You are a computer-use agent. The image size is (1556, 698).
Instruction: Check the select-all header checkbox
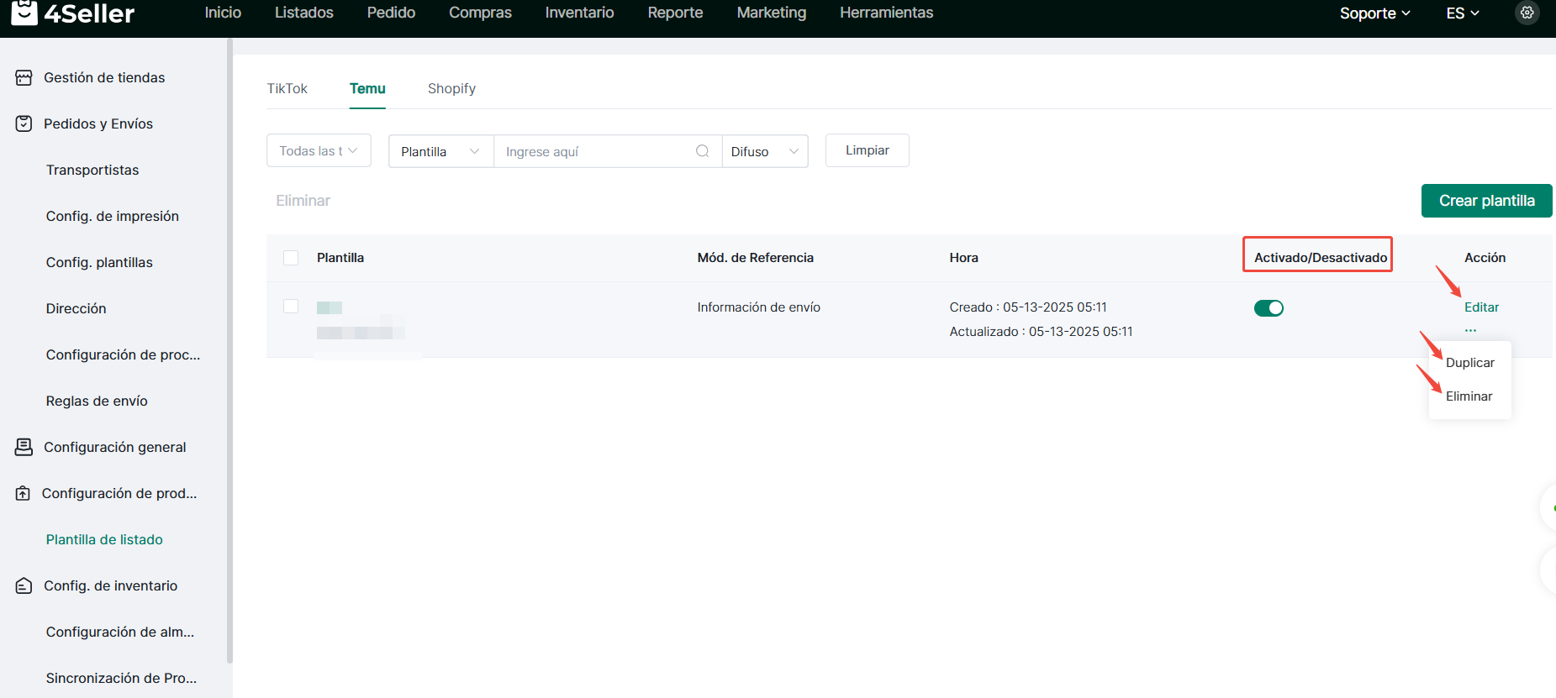[291, 258]
